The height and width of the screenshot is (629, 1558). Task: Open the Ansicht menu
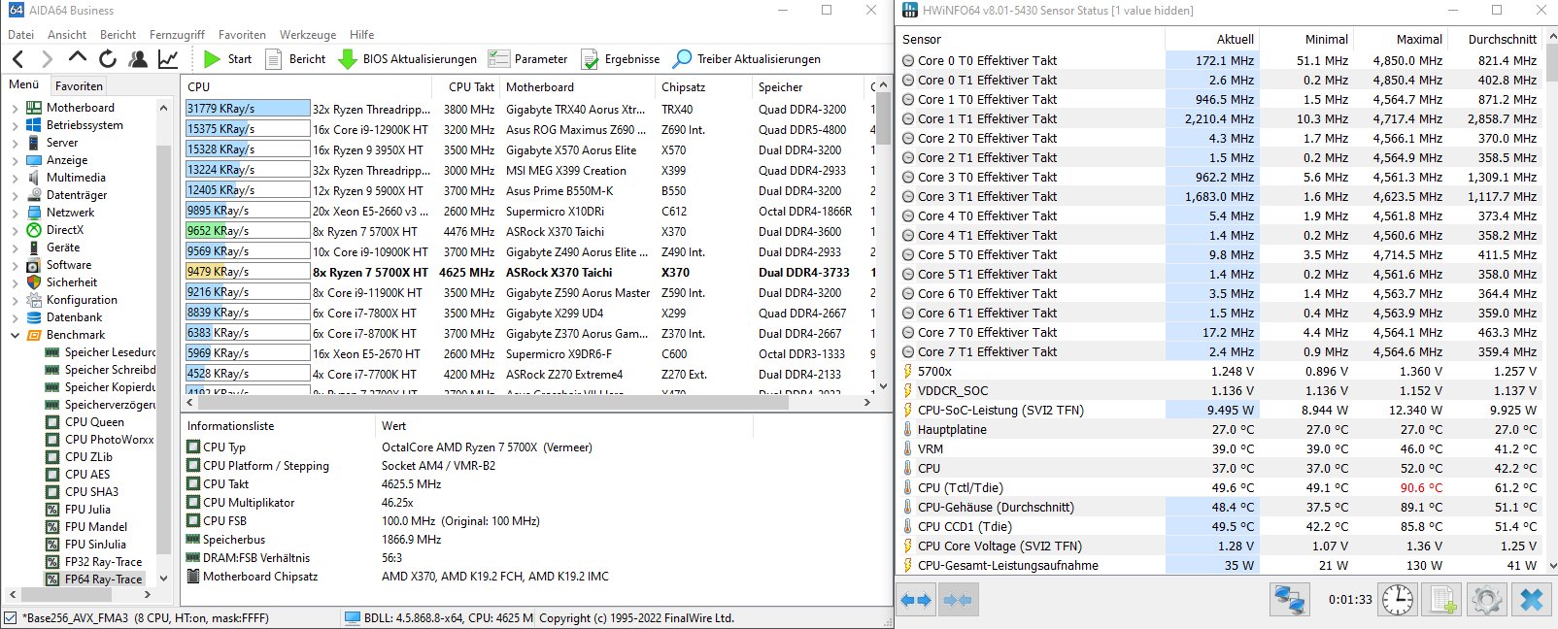point(67,34)
